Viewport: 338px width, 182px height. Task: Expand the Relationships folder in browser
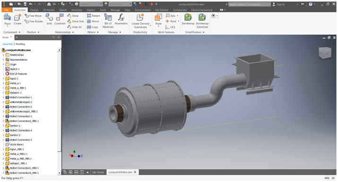(3, 55)
